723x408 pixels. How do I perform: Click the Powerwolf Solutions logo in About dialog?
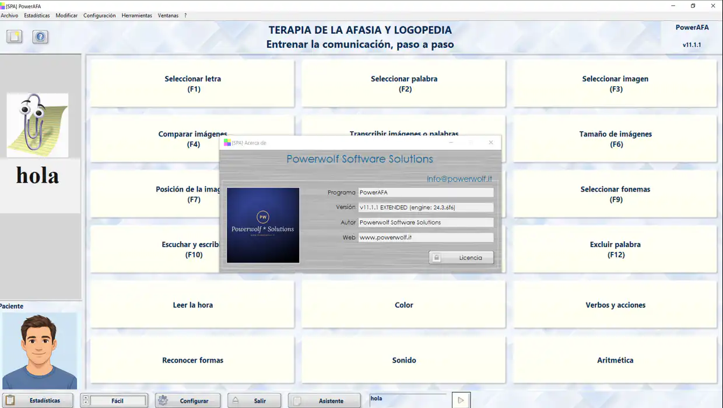click(x=263, y=225)
